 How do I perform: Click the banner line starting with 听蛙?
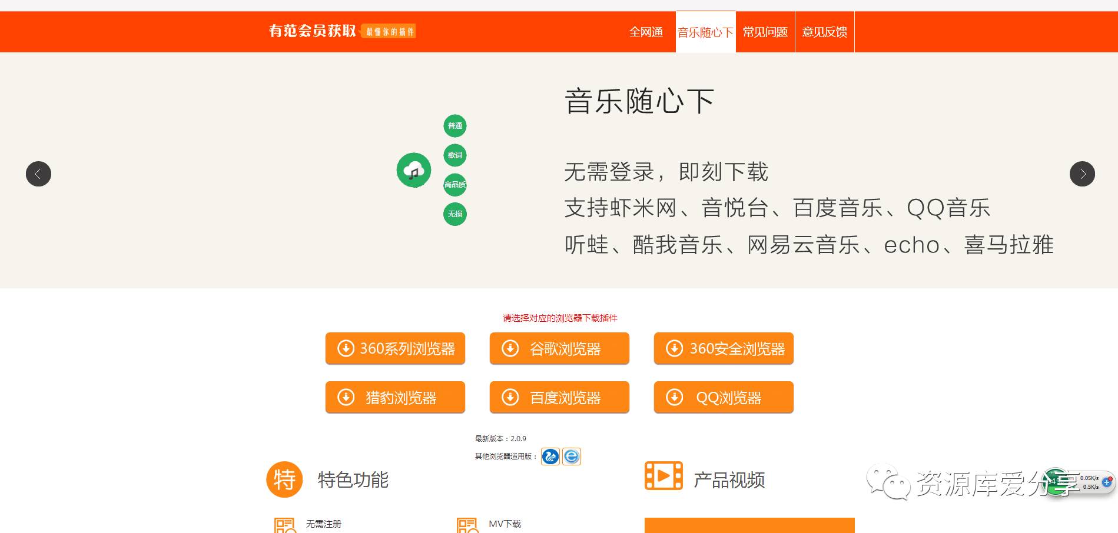(x=809, y=245)
